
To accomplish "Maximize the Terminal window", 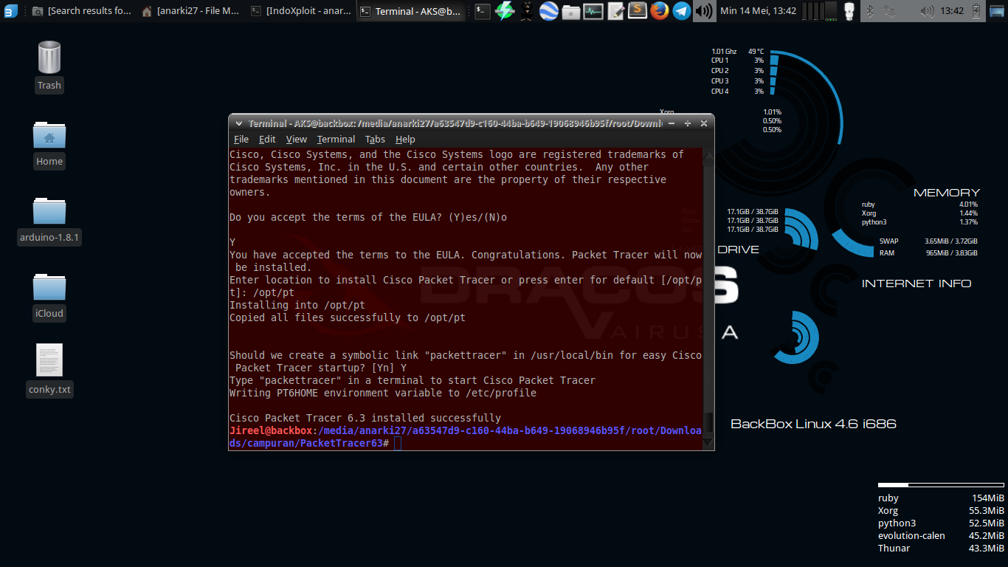I will coord(688,123).
